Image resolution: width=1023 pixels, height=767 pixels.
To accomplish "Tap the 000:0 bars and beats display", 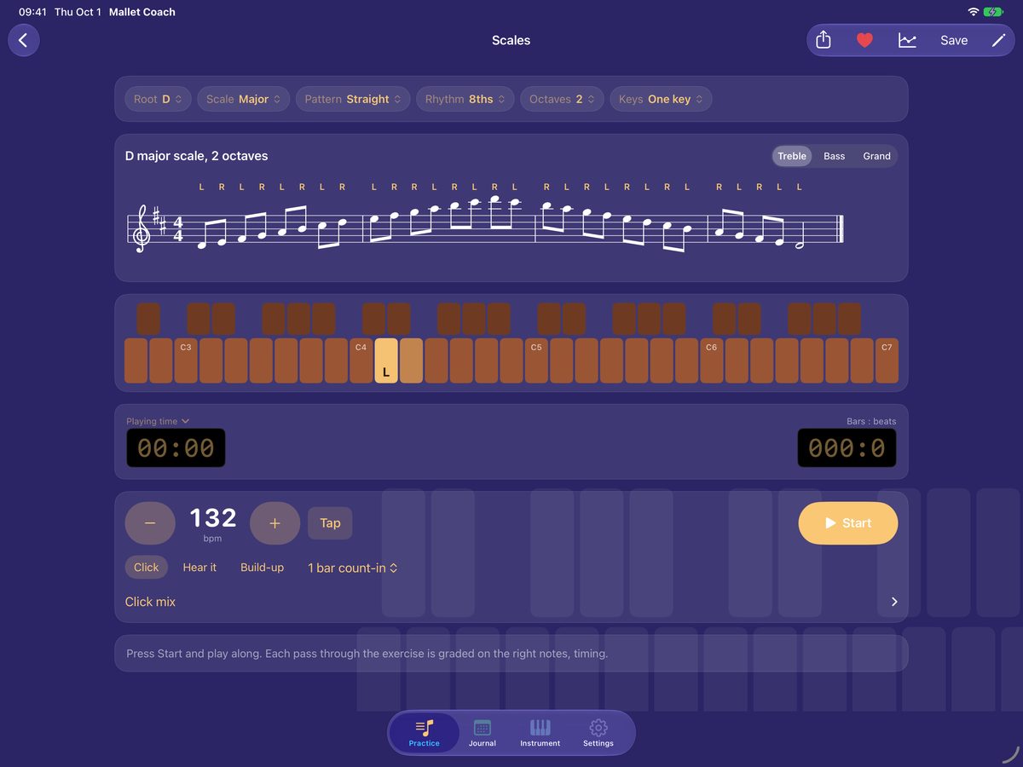I will tap(847, 448).
